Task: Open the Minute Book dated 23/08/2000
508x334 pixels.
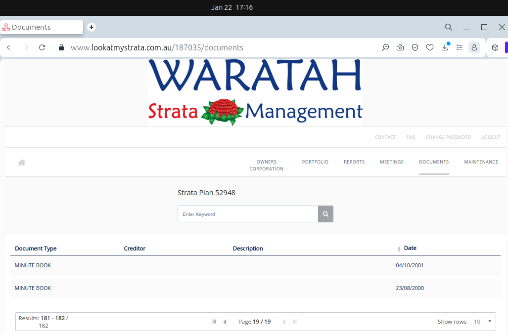Action: [255, 288]
